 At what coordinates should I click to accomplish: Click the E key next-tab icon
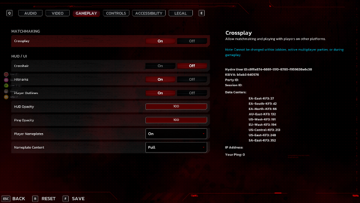pyautogui.click(x=201, y=13)
